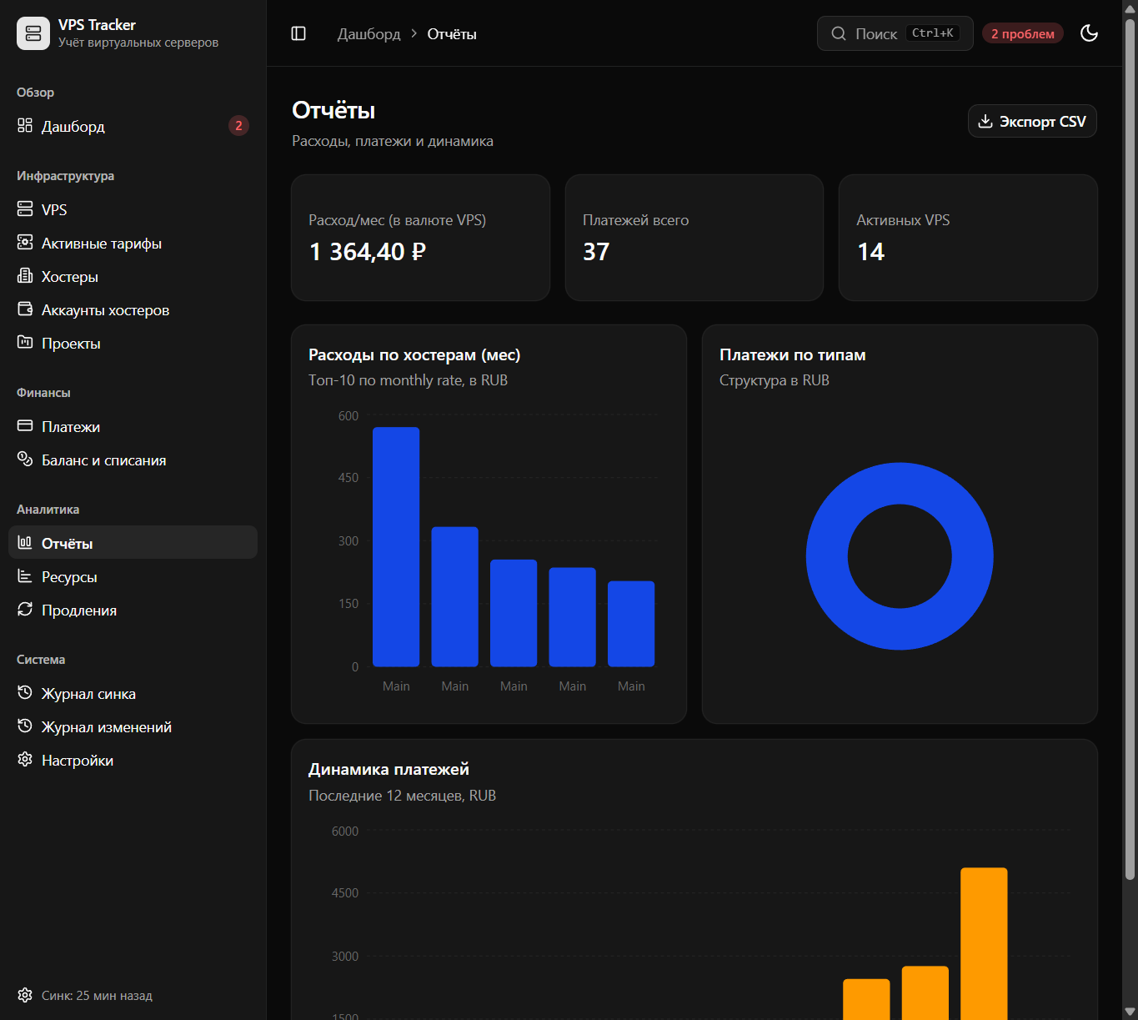Click the Активные тарифы icon

25,242
